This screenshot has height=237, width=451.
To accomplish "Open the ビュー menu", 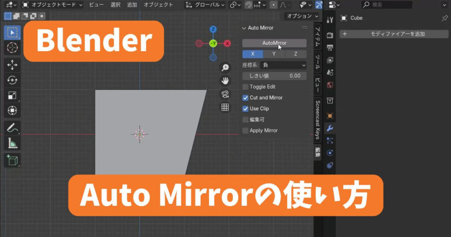I will coord(96,5).
